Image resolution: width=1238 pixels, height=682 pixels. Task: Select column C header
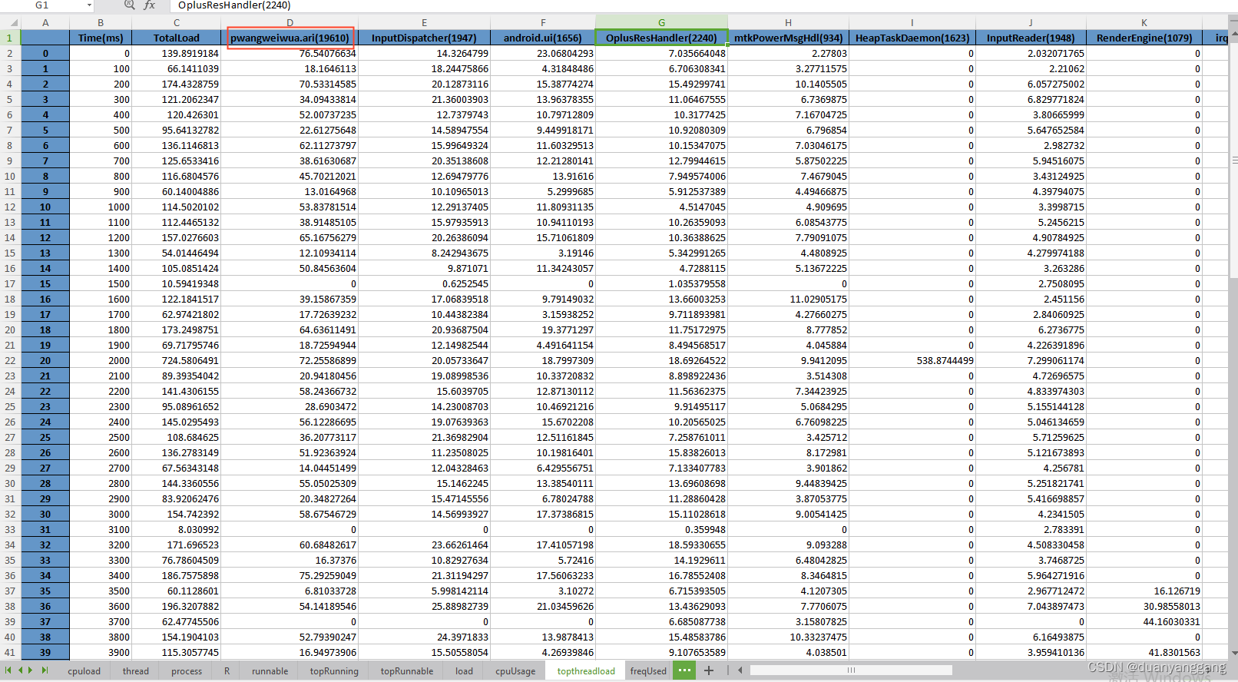177,22
